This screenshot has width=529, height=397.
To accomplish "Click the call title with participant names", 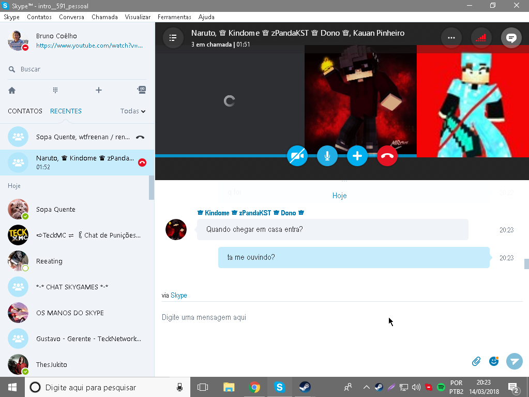I will point(298,33).
